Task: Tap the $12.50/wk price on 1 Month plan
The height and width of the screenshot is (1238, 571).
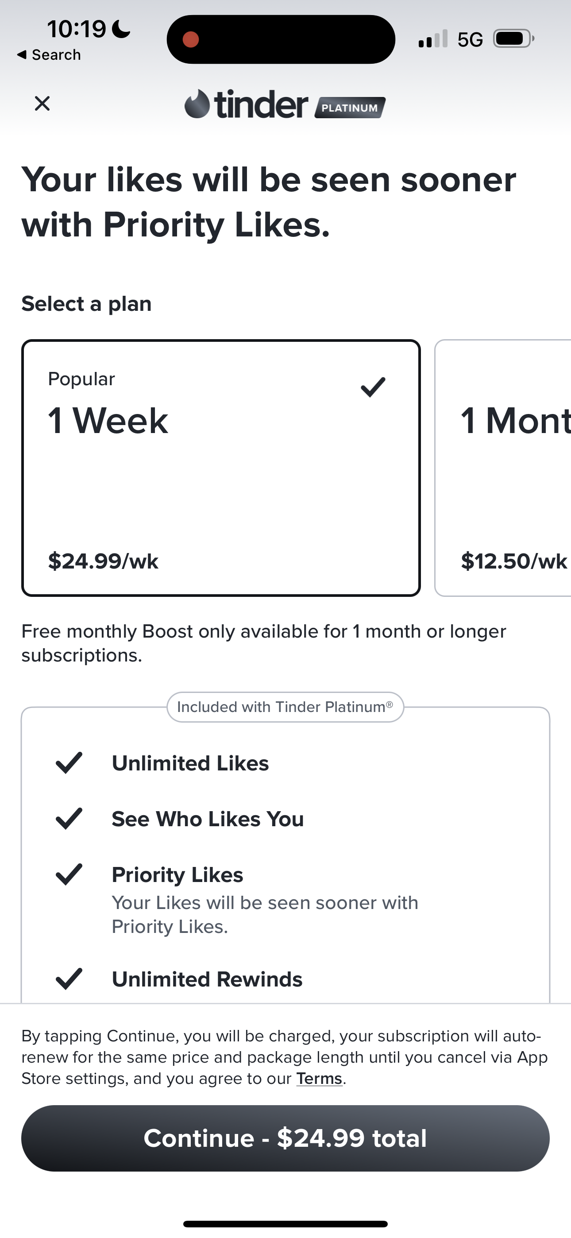Action: pyautogui.click(x=513, y=561)
